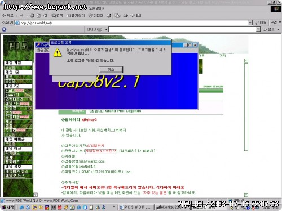
Task: Open the 게임 2군 sidebar category
Action: coord(18,86)
